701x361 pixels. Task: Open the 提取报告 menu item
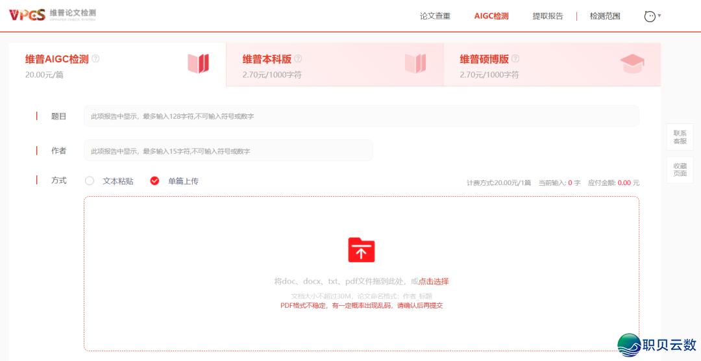[548, 16]
